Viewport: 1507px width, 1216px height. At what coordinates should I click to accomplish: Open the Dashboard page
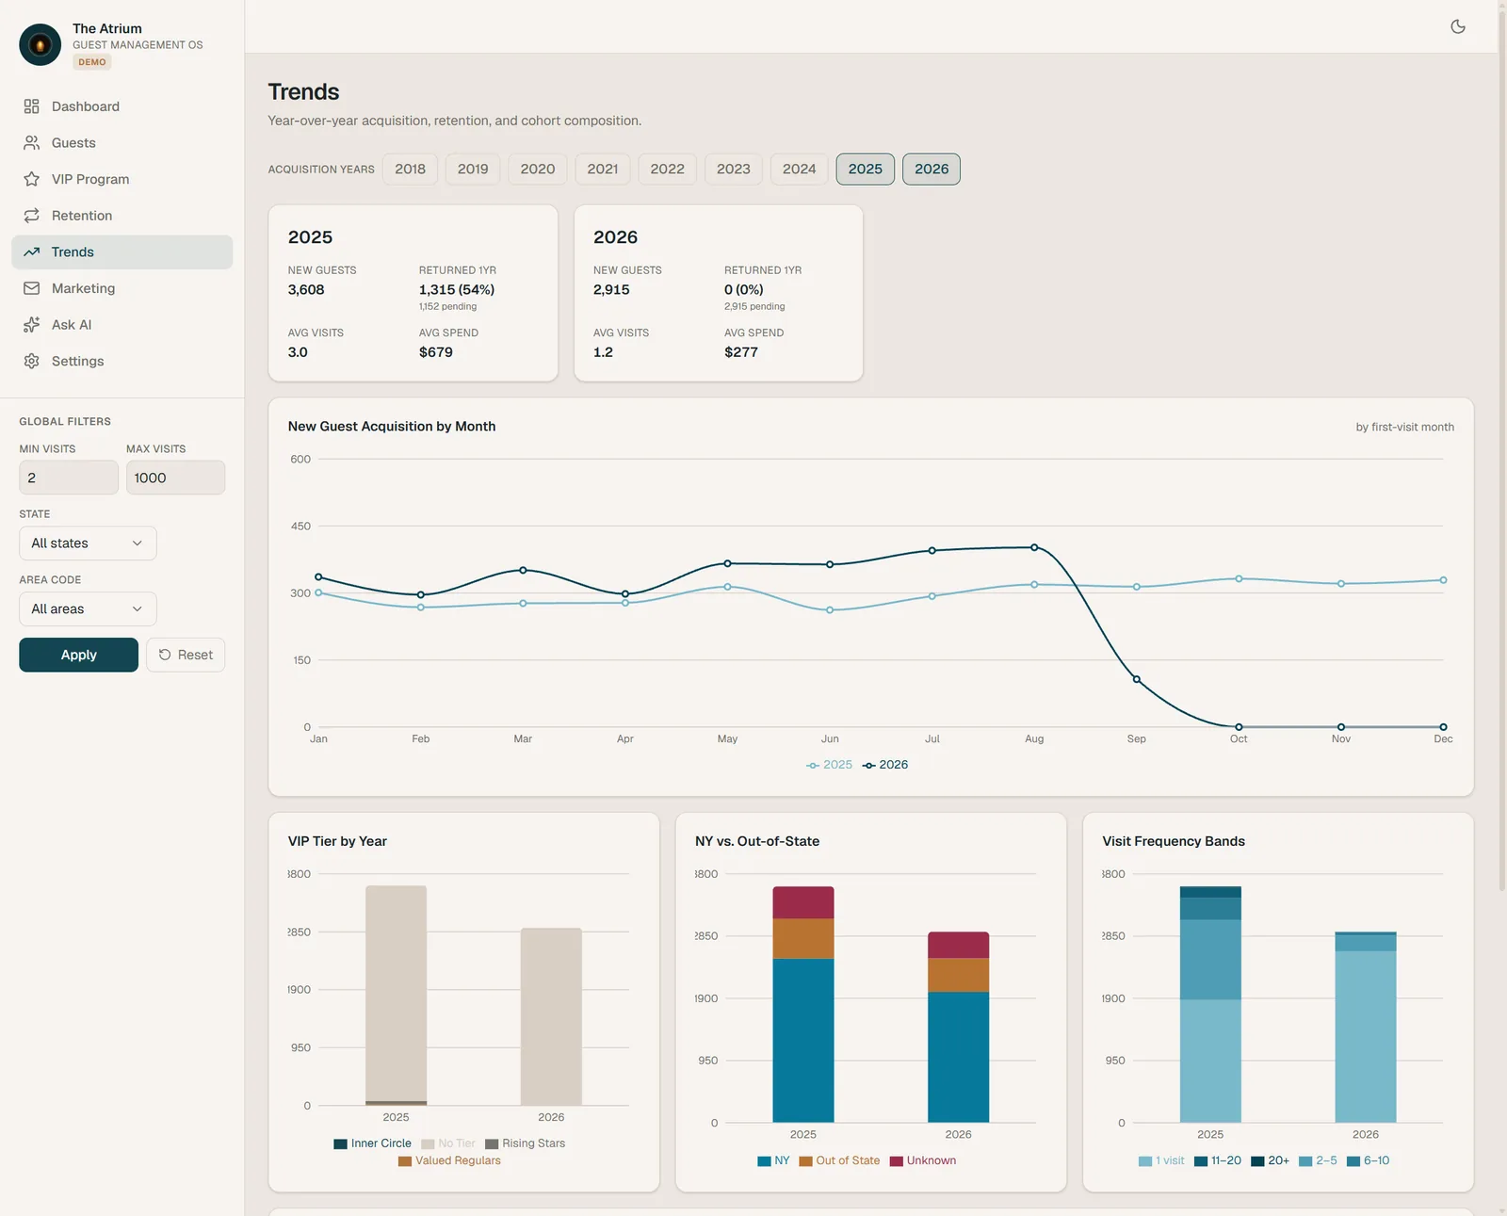[x=122, y=106]
